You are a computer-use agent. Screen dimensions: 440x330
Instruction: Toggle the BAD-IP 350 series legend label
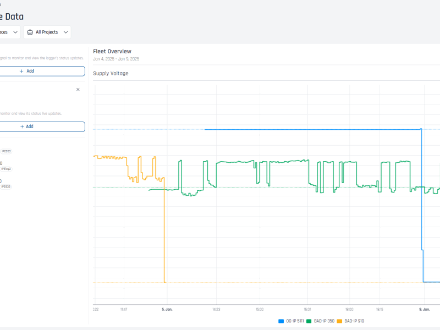[323, 321]
